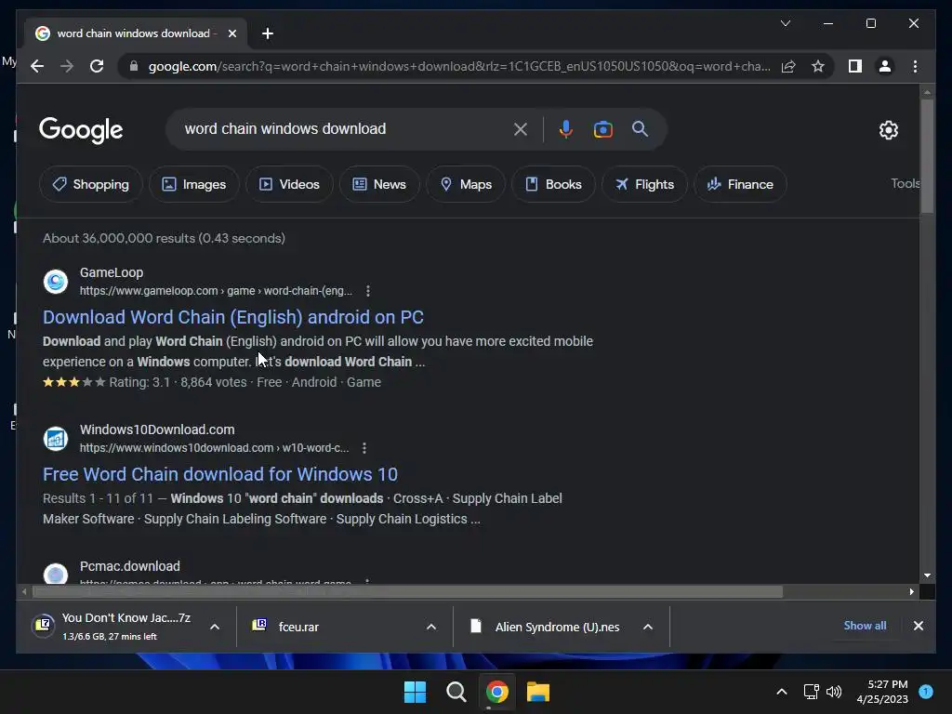Viewport: 952px width, 714px height.
Task: Open Google quick settings gear
Action: tap(888, 130)
